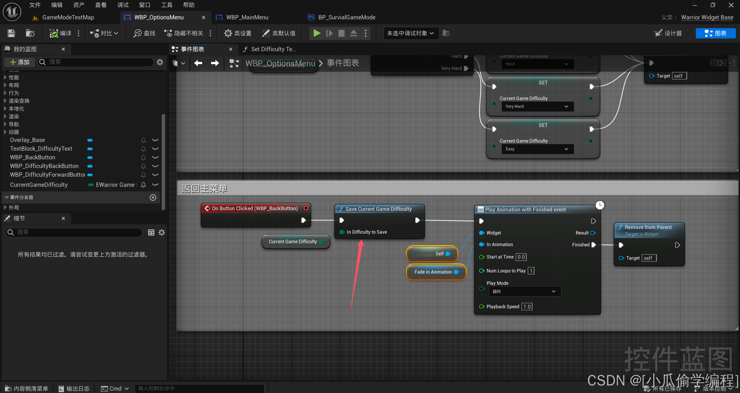Click the plus icon beside 事件分发器 section
The height and width of the screenshot is (393, 740).
[x=153, y=197]
